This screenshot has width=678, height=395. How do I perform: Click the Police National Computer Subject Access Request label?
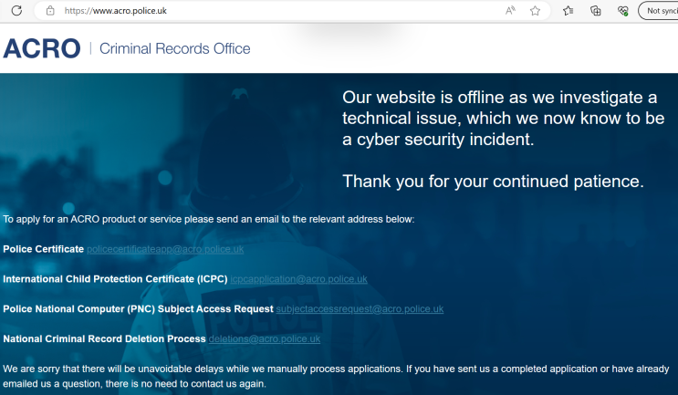click(138, 309)
